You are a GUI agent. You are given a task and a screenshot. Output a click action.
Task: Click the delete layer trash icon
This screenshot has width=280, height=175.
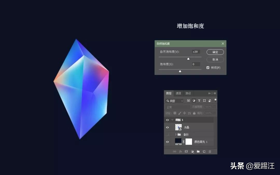point(210,151)
